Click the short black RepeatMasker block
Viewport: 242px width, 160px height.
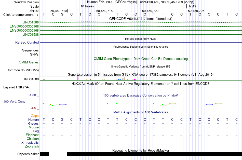pos(44,154)
